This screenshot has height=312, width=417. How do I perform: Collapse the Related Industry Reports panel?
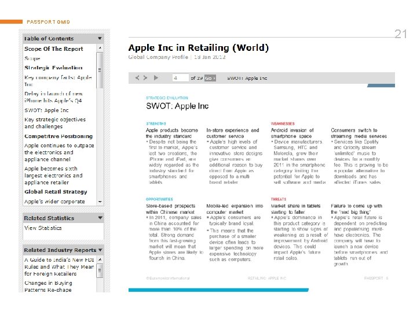tap(100, 250)
